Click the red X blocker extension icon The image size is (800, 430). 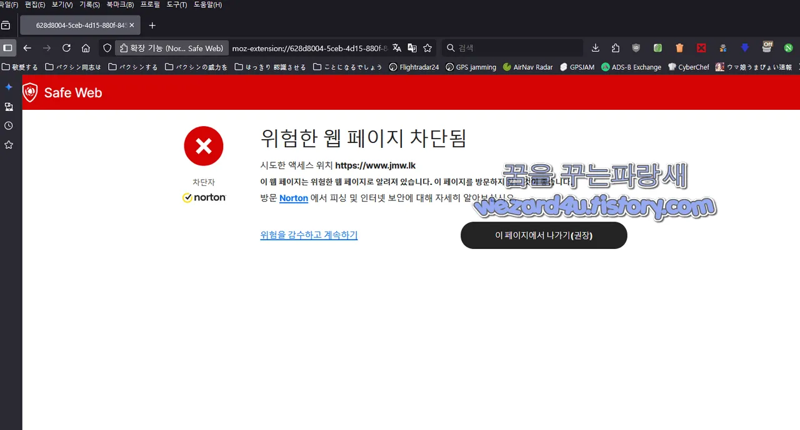(x=701, y=47)
